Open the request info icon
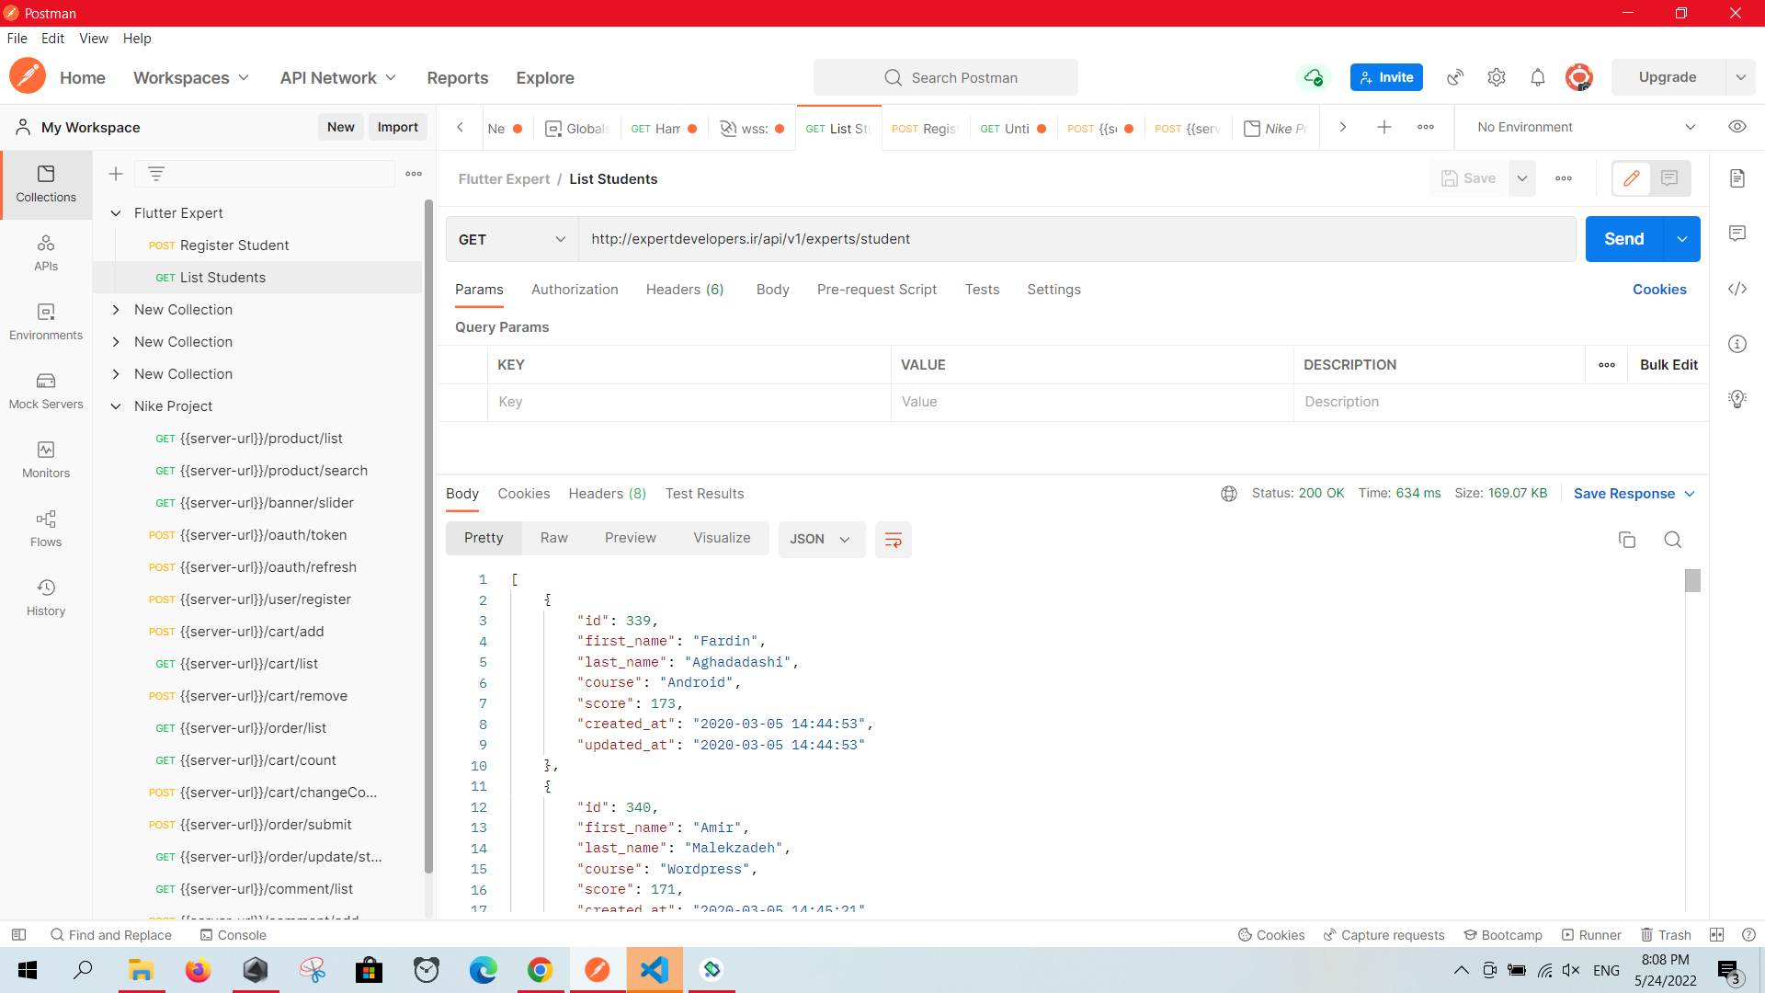Viewport: 1765px width, 993px height. [1737, 344]
